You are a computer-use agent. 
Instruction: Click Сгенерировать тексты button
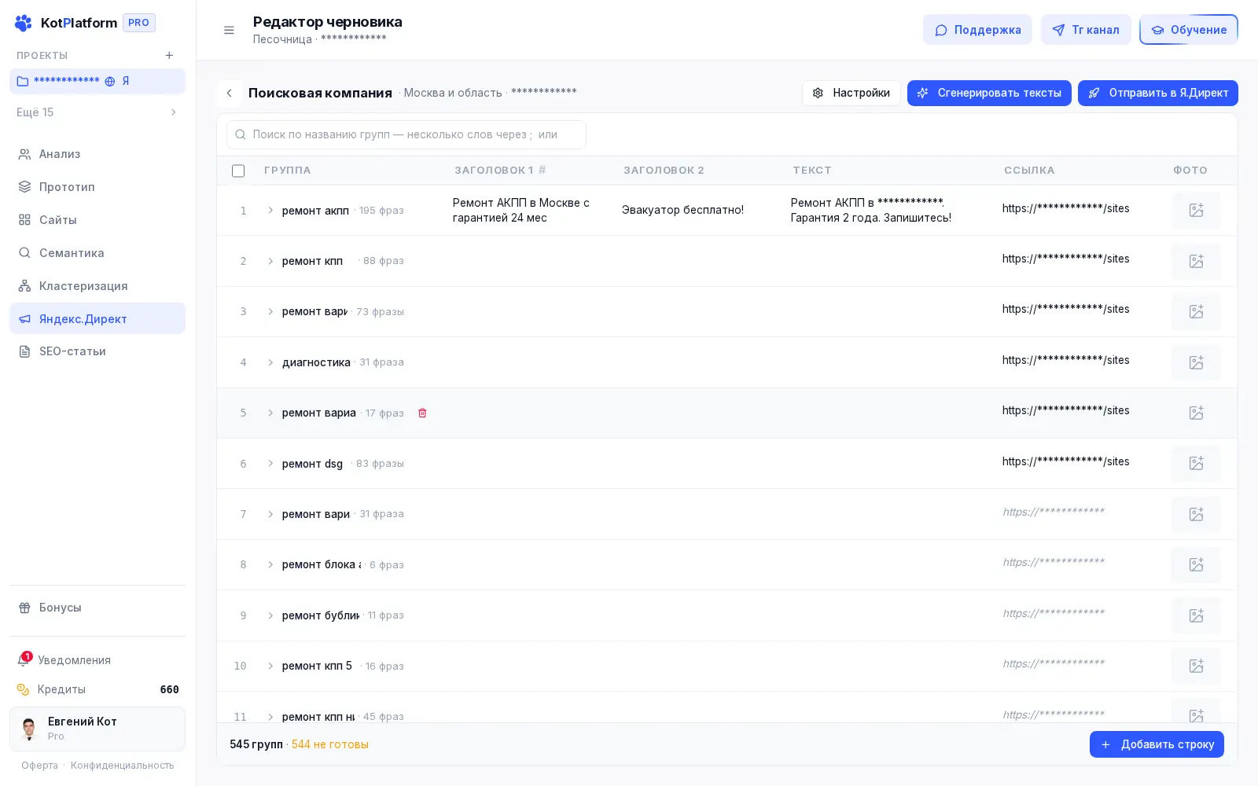point(989,93)
